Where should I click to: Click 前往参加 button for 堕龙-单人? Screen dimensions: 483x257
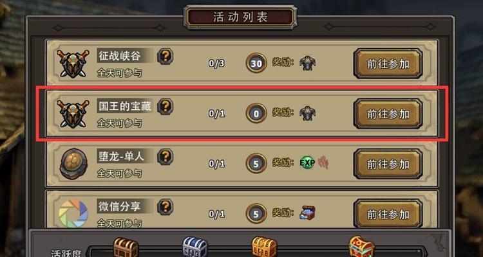coord(388,164)
